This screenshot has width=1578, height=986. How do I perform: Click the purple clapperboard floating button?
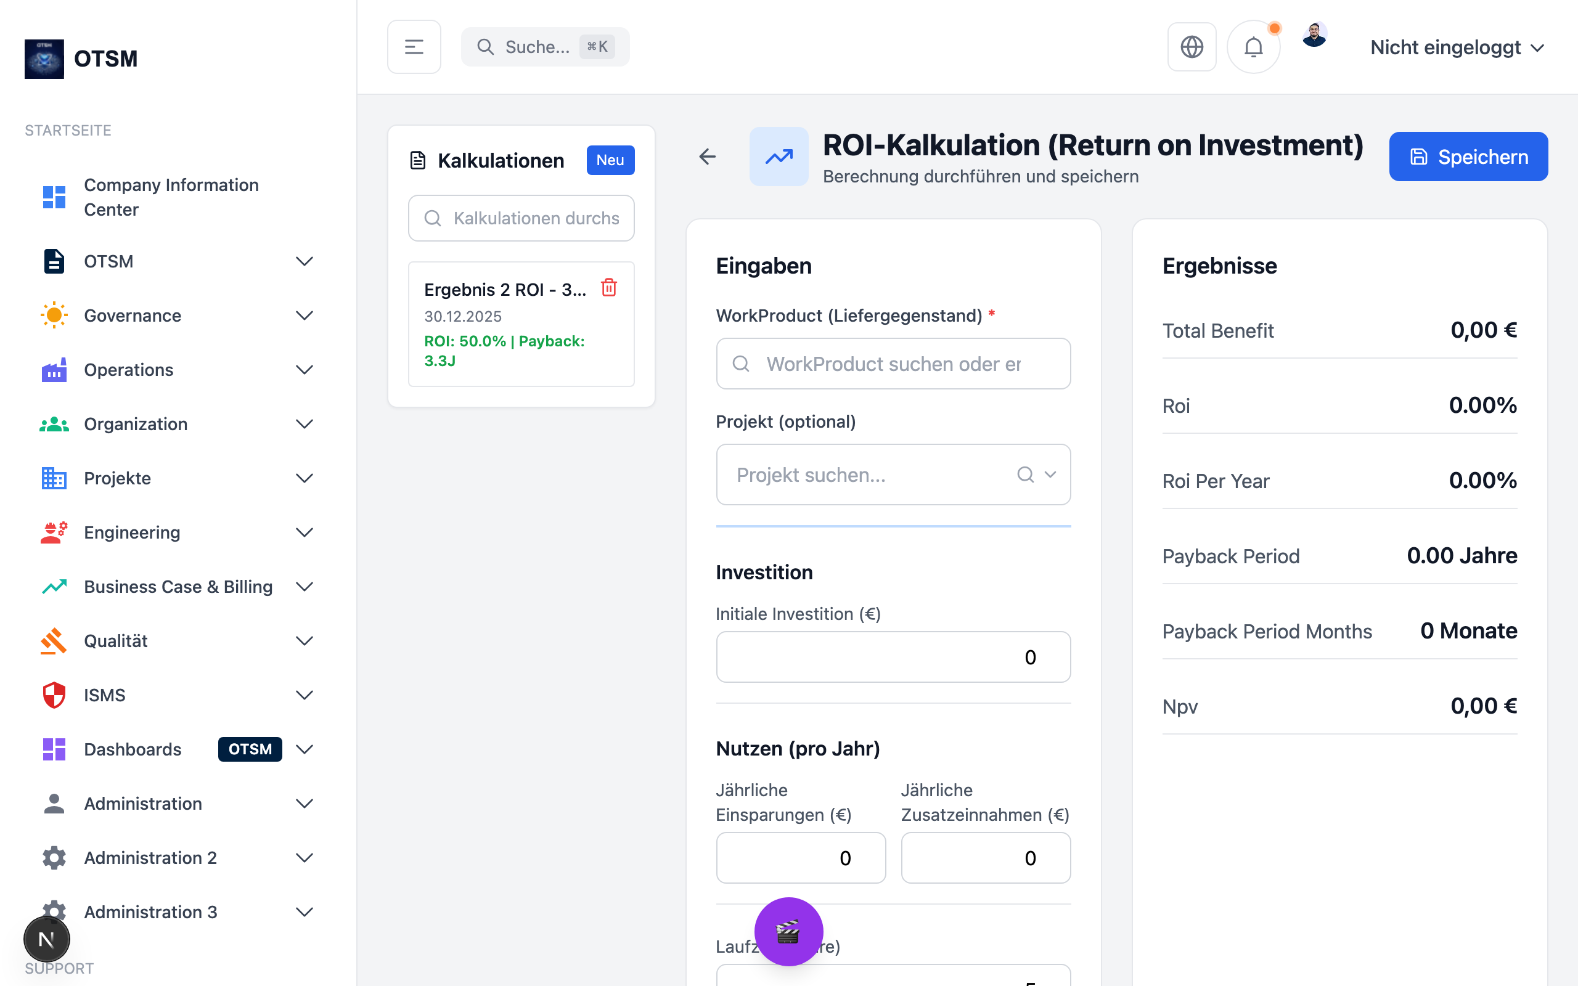(x=788, y=931)
